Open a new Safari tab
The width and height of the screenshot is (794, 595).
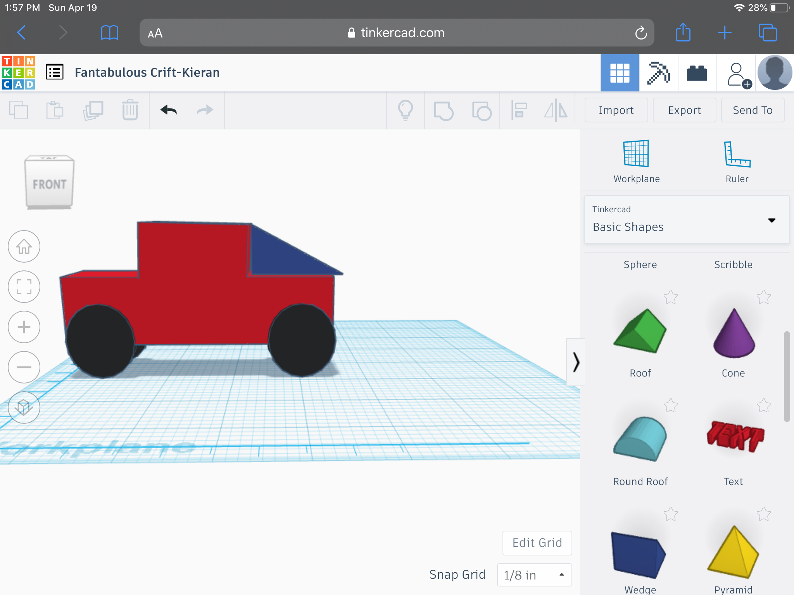pyautogui.click(x=725, y=33)
